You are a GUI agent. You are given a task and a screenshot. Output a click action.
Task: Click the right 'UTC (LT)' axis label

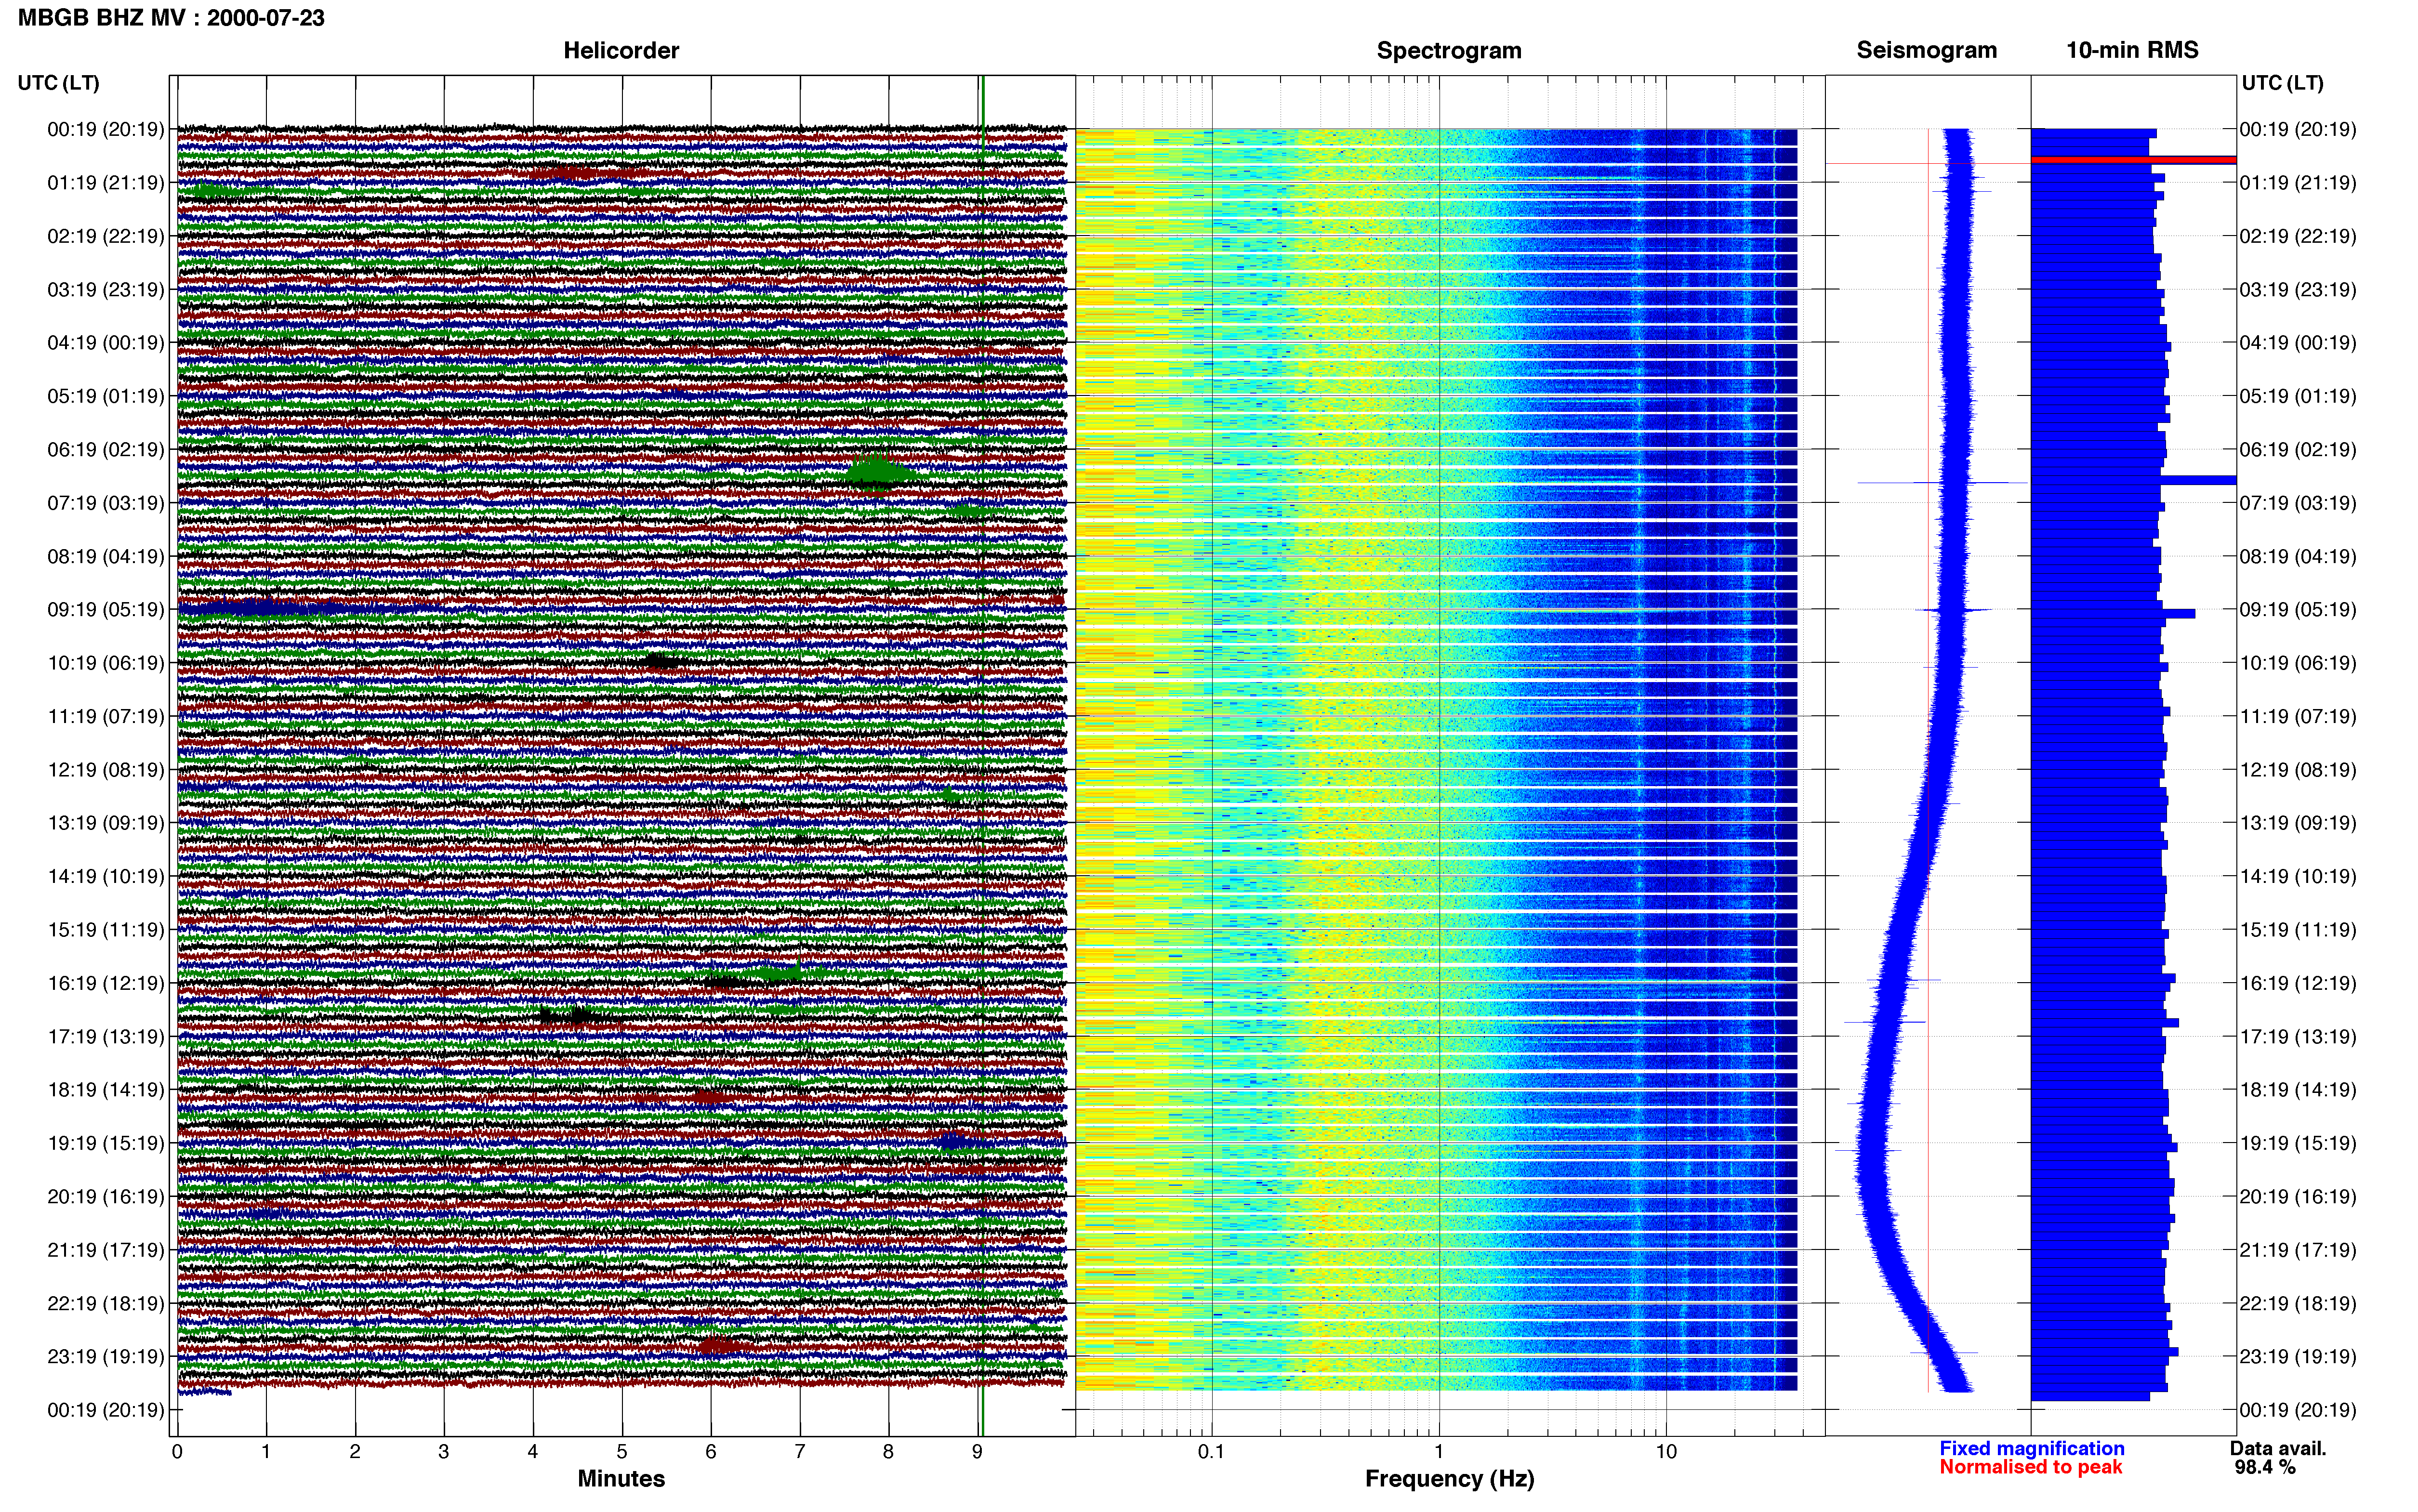click(x=2282, y=83)
